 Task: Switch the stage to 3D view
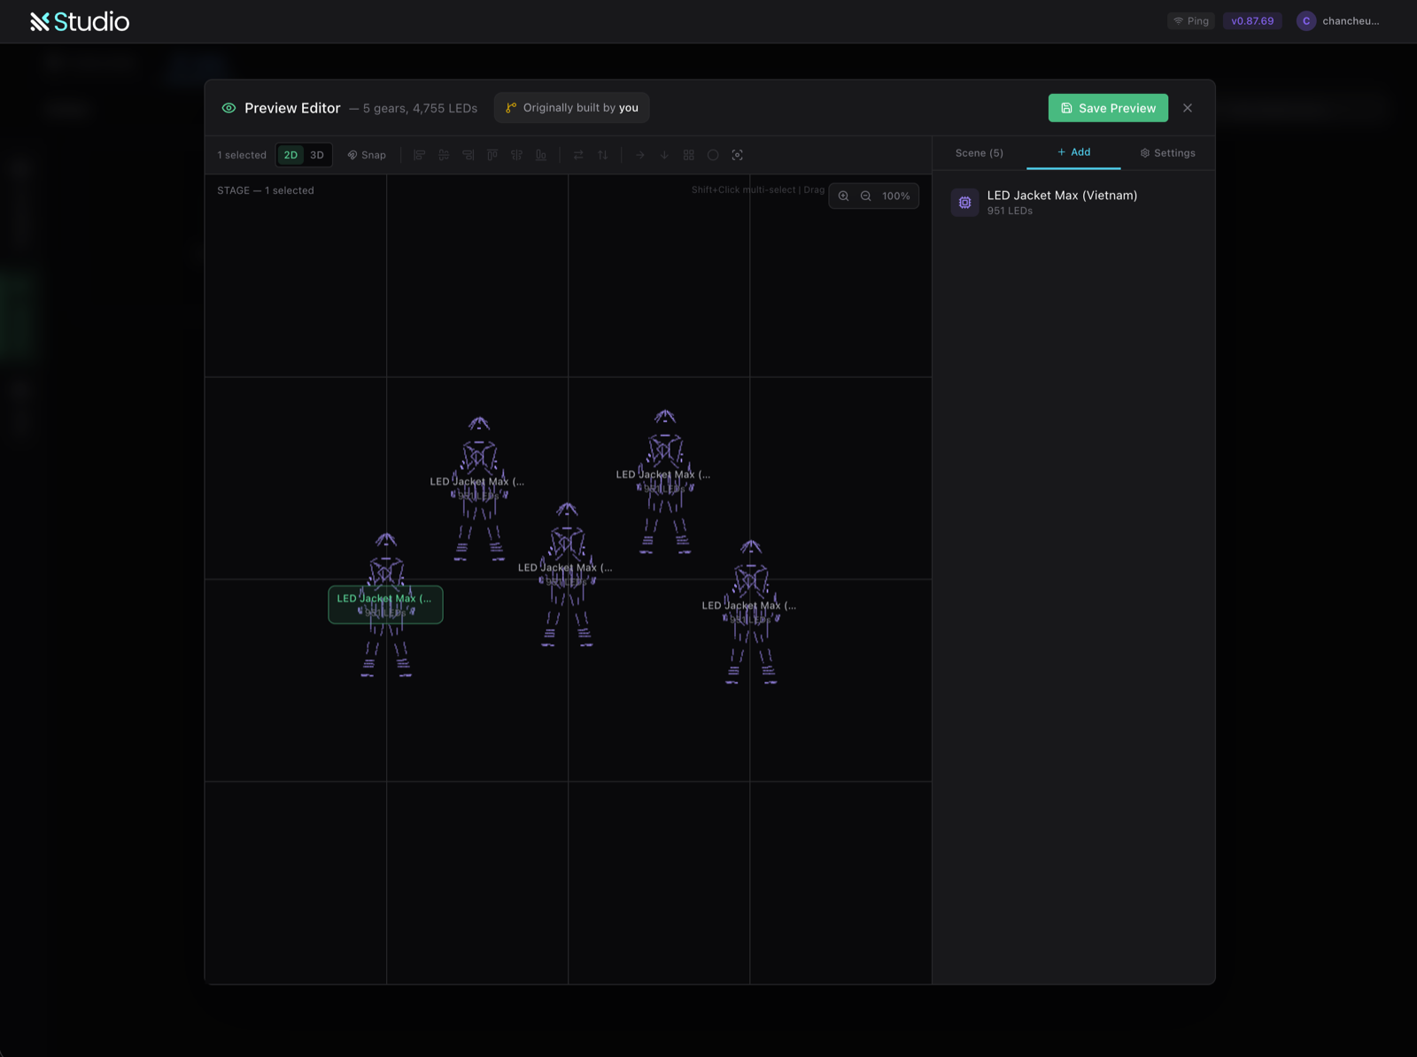[317, 155]
